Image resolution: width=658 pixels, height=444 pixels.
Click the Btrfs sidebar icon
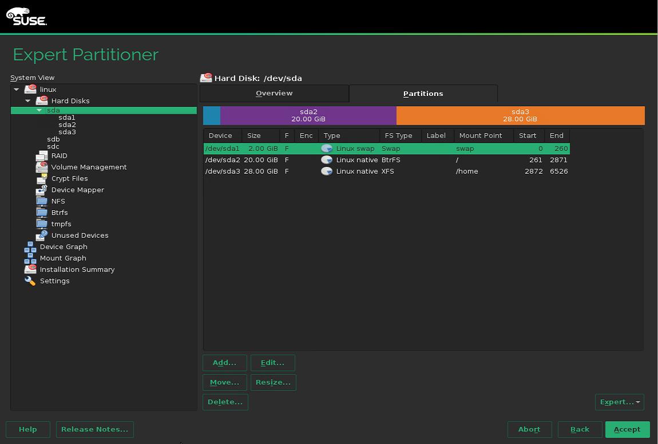[42, 212]
